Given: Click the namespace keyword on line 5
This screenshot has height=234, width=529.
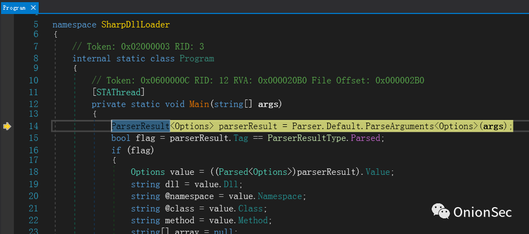Looking at the screenshot, I should tap(75, 25).
